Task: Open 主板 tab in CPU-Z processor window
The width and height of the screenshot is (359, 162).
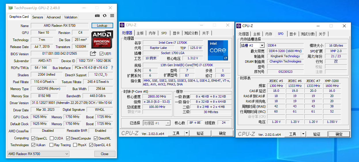Action: (x=140, y=33)
